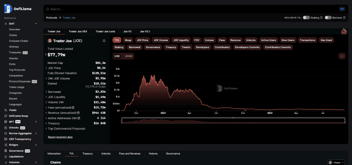Click the Active Addresses 24h help icon
The image size is (352, 165).
coord(79,118)
